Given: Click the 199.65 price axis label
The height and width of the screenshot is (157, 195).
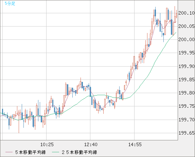Looking at the screenshot, I should click(x=187, y=133).
